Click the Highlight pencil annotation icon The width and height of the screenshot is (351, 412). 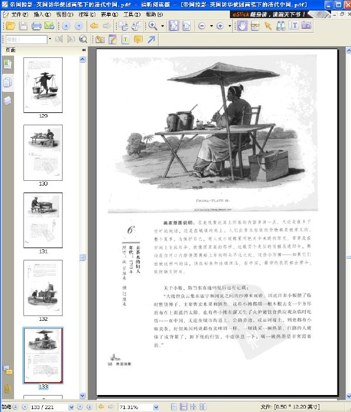coord(100,40)
